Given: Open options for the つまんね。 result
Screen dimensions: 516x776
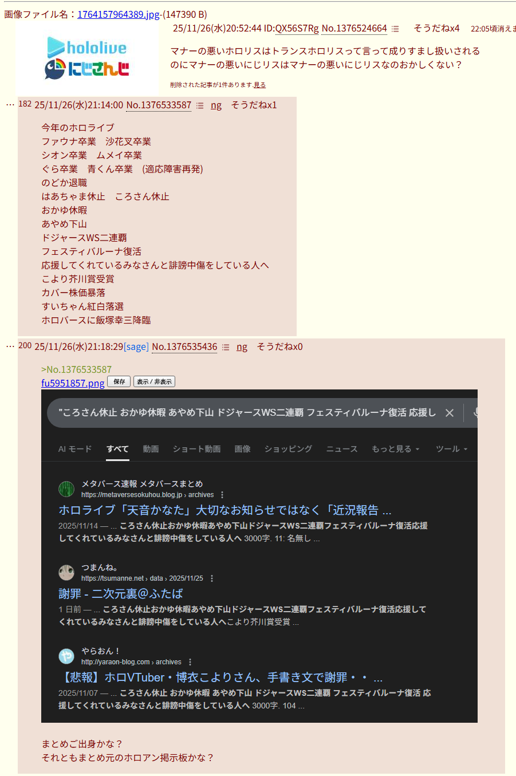Looking at the screenshot, I should point(212,578).
